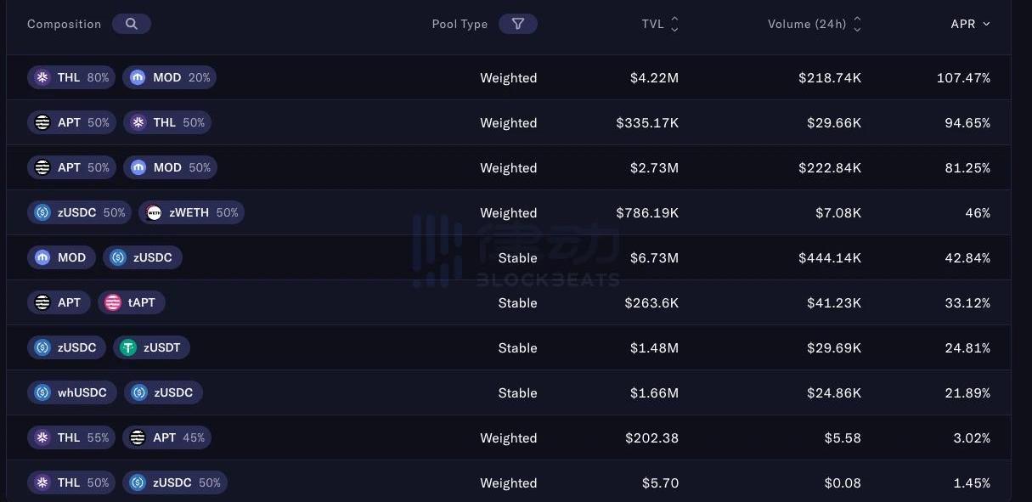Screen dimensions: 1032x502
Task: Select the 107.47% APR value
Action: tap(963, 77)
